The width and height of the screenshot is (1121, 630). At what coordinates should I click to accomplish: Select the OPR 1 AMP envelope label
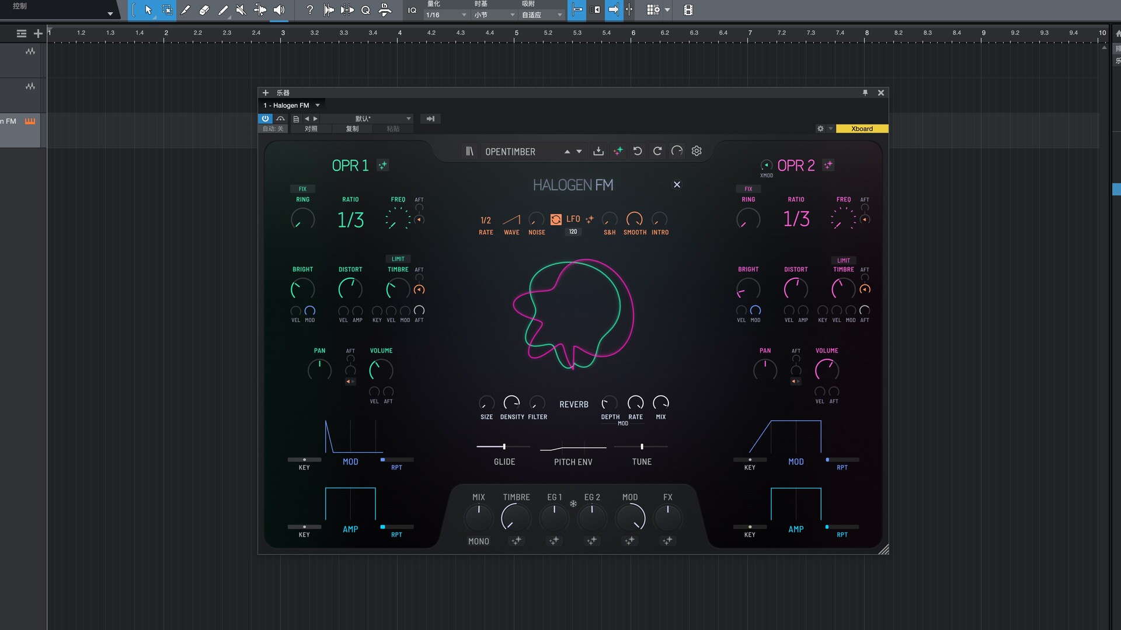coord(350,529)
